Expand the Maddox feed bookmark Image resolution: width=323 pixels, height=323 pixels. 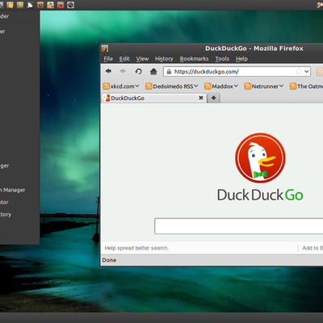coord(221,86)
